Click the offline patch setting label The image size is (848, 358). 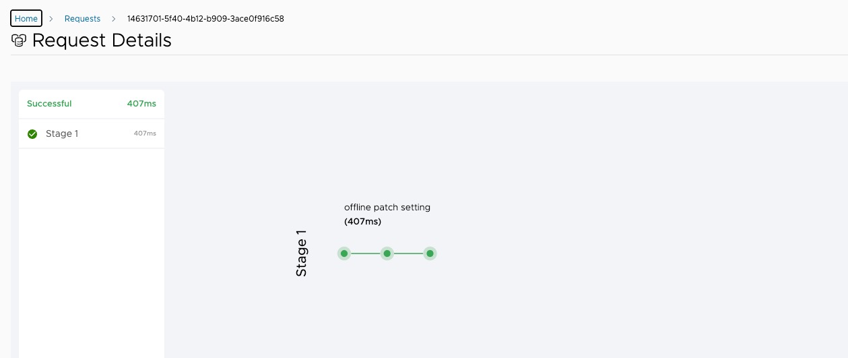pyautogui.click(x=387, y=207)
